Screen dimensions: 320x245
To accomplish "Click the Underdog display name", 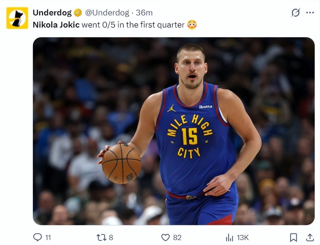I will (52, 13).
